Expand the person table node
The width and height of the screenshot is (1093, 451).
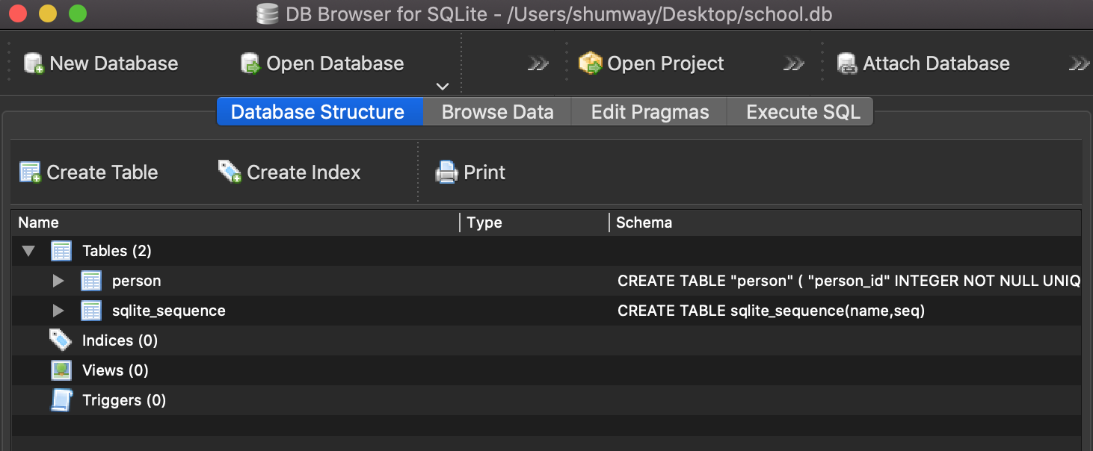58,281
